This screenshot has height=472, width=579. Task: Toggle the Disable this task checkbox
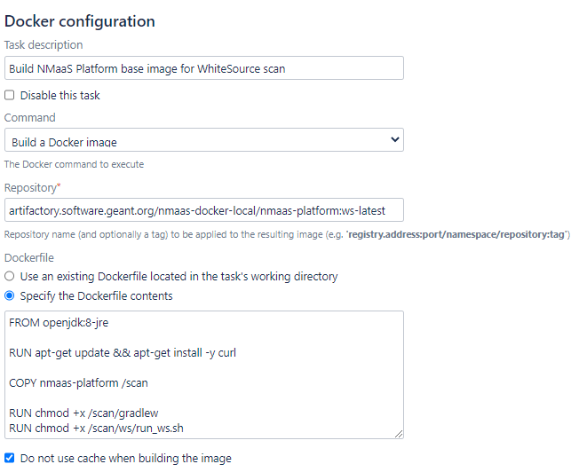(9, 95)
